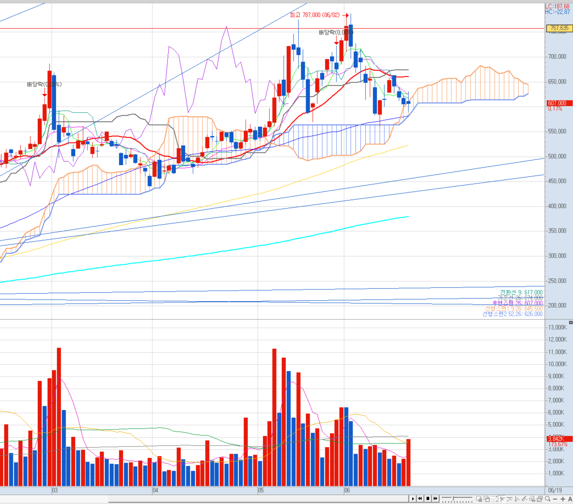Click the 06 month marker on time axis
573x504 pixels.
[x=347, y=490]
